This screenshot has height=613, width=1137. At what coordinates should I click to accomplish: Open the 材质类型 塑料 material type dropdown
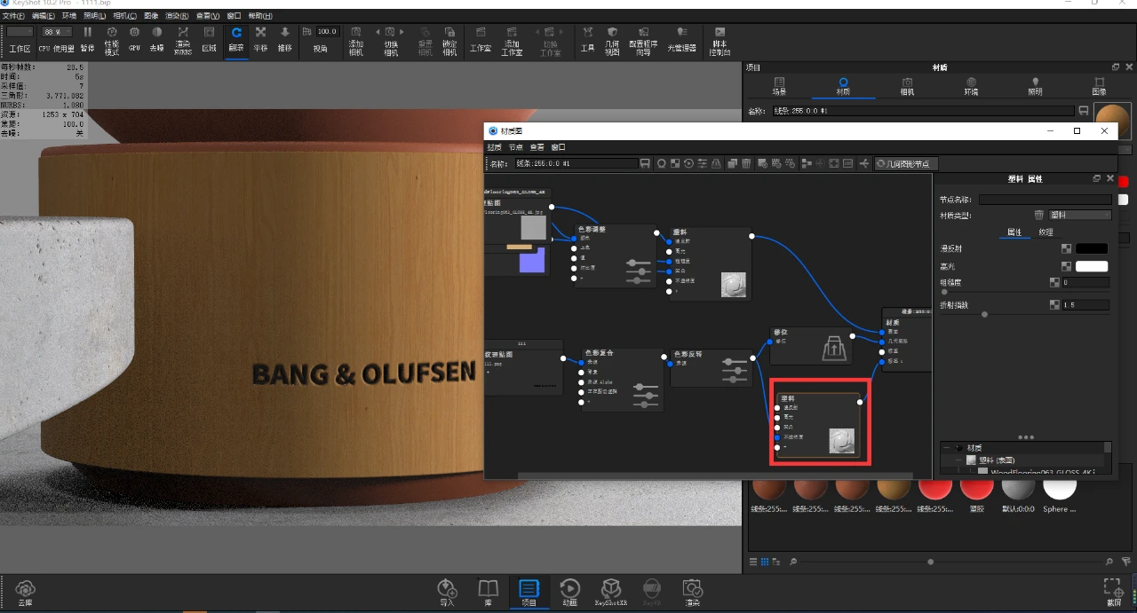[1080, 215]
